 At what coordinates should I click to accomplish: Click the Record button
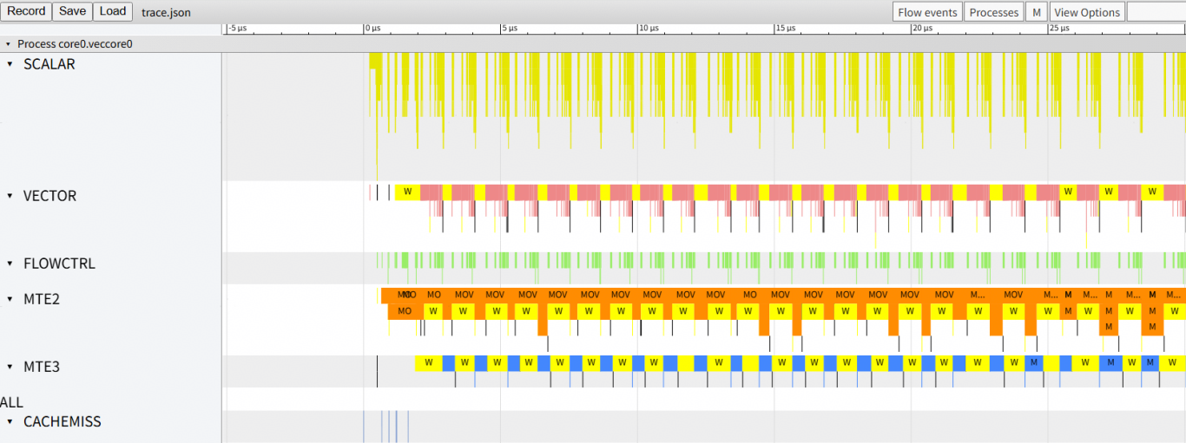26,11
